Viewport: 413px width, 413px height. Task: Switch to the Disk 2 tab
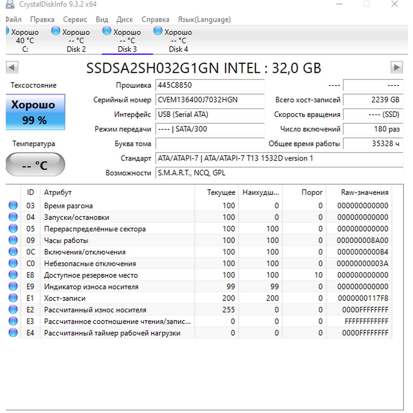pos(76,40)
